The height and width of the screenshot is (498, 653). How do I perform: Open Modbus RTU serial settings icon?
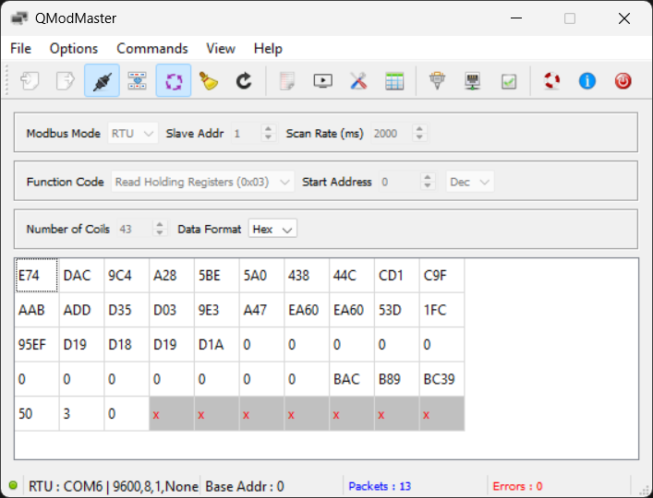pyautogui.click(x=438, y=81)
